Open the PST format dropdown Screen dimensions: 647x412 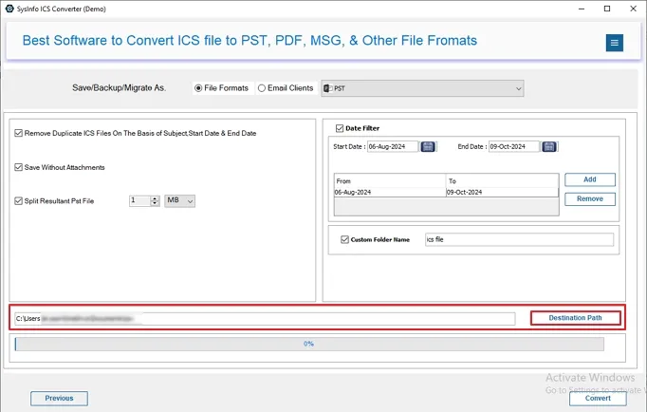coord(422,88)
